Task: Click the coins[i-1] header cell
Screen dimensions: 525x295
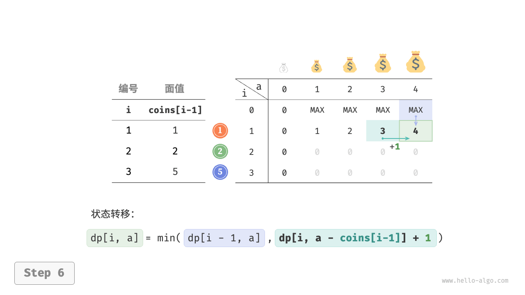Action: (175, 110)
